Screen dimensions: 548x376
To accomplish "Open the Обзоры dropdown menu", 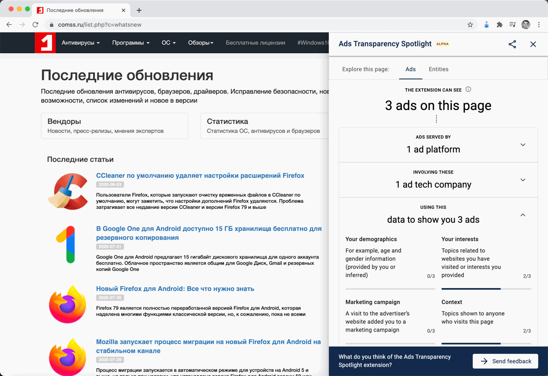I will 200,43.
